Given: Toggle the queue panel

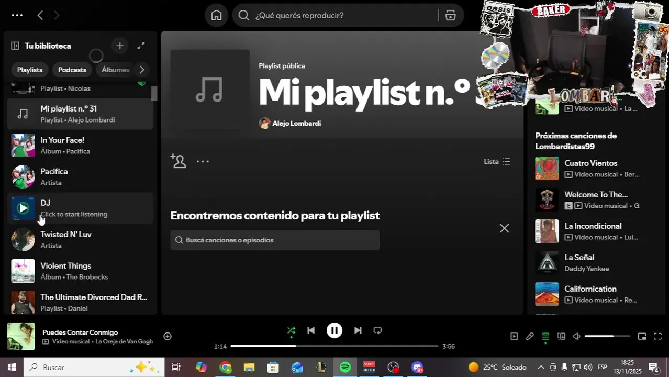Looking at the screenshot, I should 545,337.
